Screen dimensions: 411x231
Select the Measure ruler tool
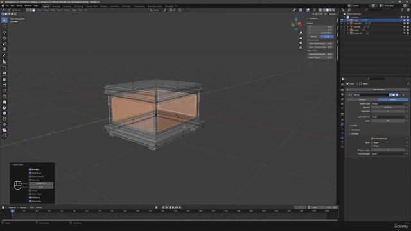click(4, 62)
